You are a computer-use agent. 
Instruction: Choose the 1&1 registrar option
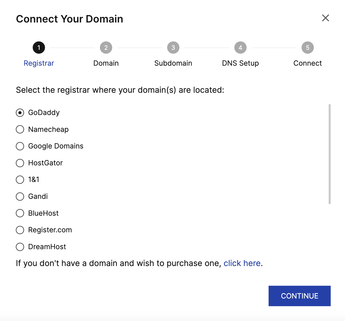click(x=20, y=180)
